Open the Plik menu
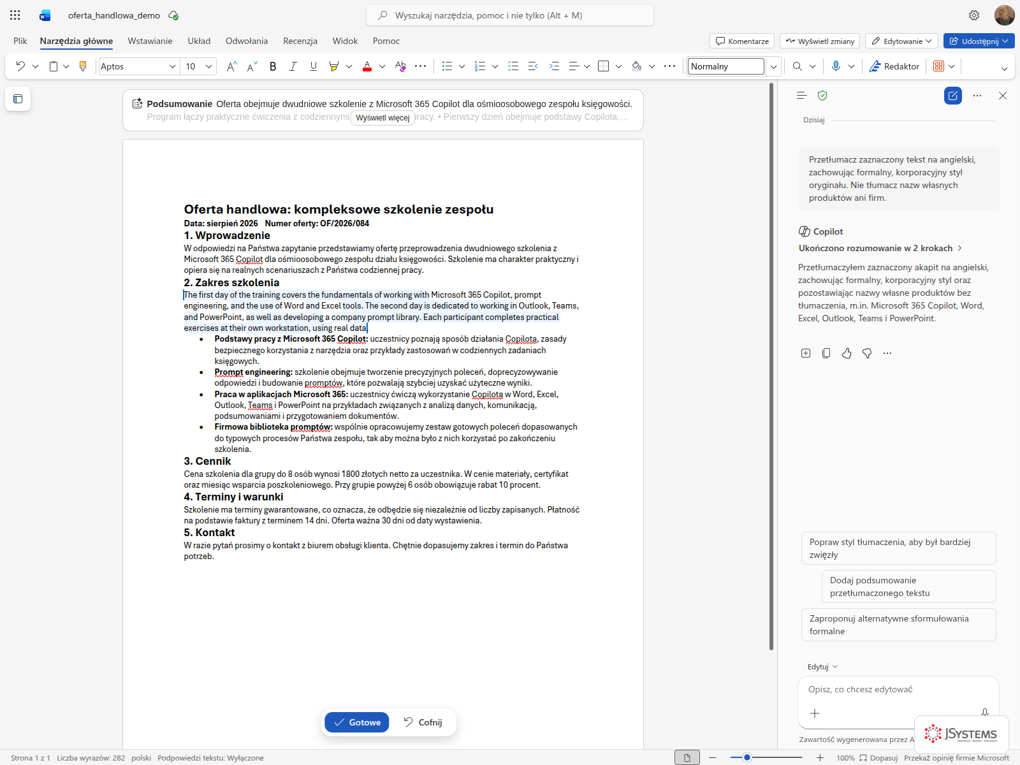 coord(20,41)
